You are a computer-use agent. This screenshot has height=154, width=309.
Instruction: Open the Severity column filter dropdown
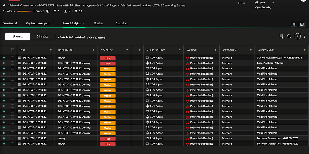point(127,50)
